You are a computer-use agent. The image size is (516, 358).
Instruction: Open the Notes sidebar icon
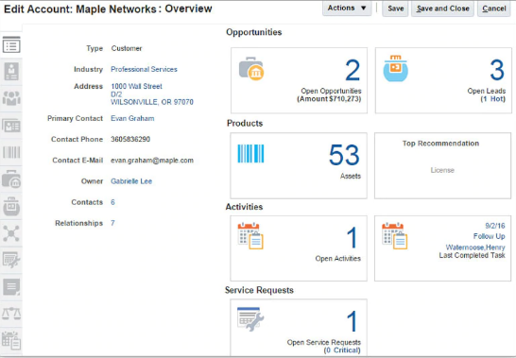[11, 287]
